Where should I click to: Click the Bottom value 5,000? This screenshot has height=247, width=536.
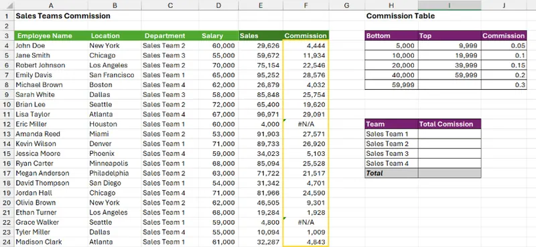[x=391, y=46]
